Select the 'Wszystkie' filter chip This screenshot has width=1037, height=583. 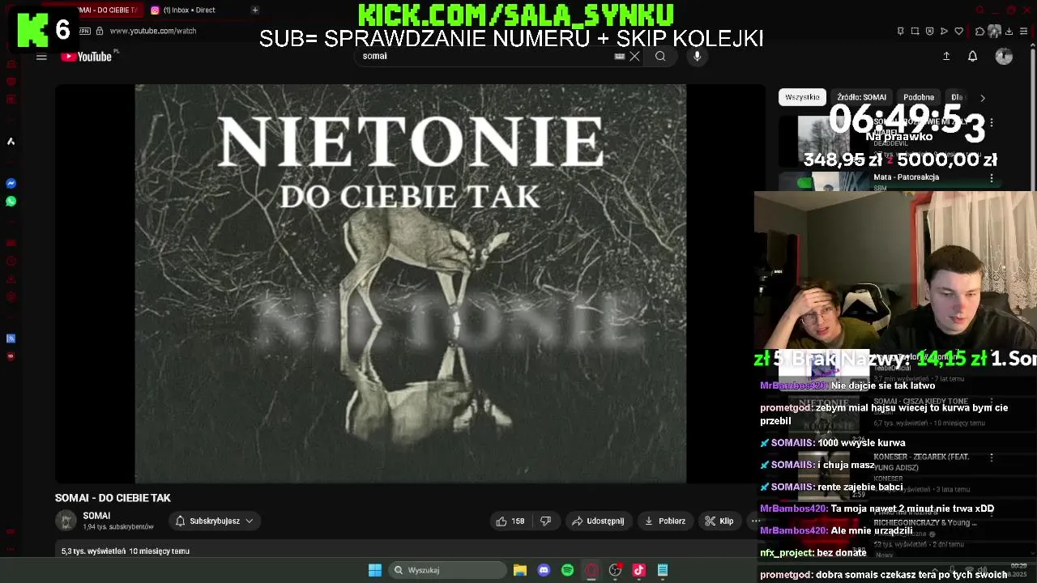[x=802, y=97]
